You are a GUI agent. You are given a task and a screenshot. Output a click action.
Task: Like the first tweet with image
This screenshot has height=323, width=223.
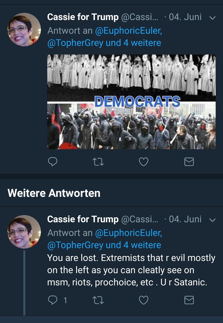[143, 162]
